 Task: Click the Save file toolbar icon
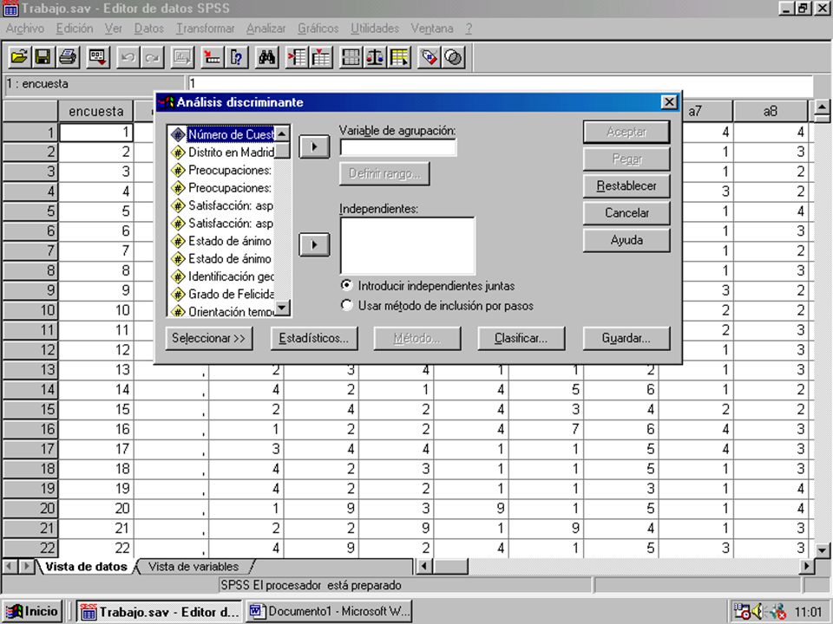43,57
